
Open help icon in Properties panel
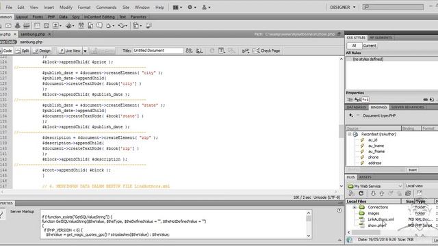click(x=339, y=210)
